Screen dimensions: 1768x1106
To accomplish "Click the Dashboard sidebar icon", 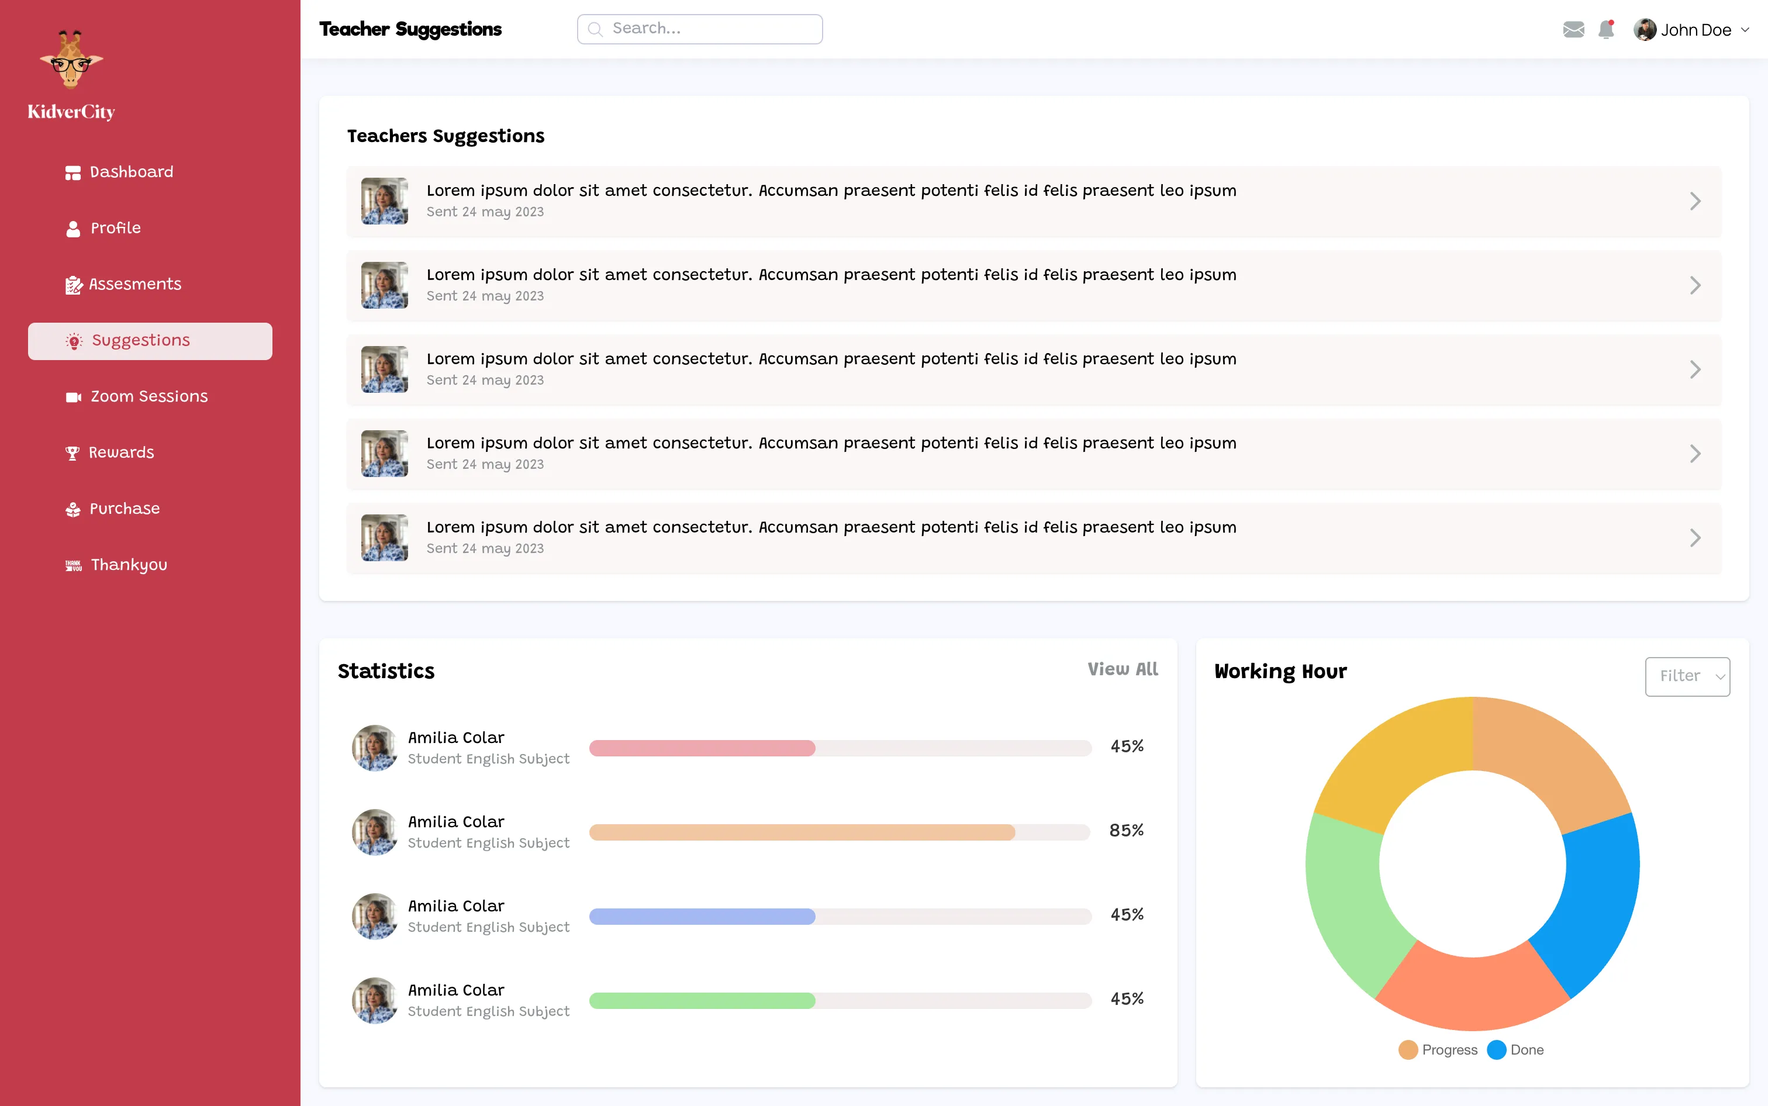I will pyautogui.click(x=72, y=172).
